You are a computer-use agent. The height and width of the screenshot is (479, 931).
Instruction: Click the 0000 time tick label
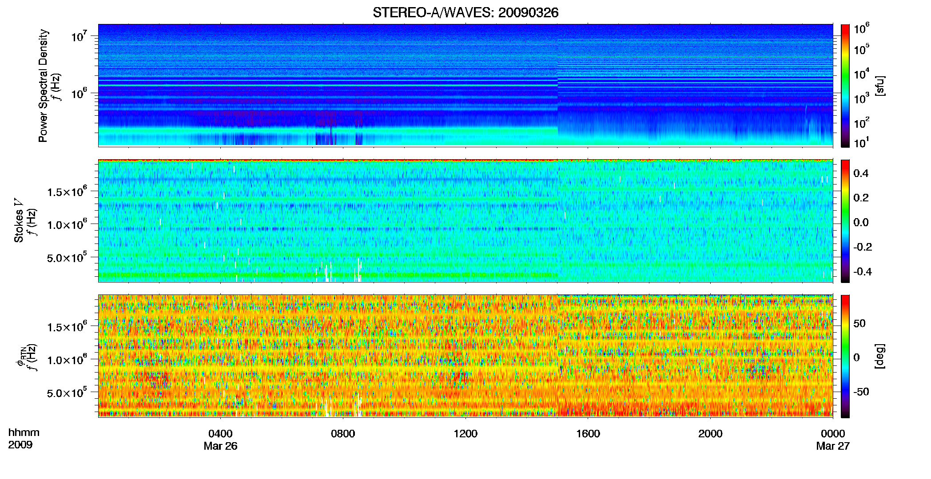pos(833,433)
